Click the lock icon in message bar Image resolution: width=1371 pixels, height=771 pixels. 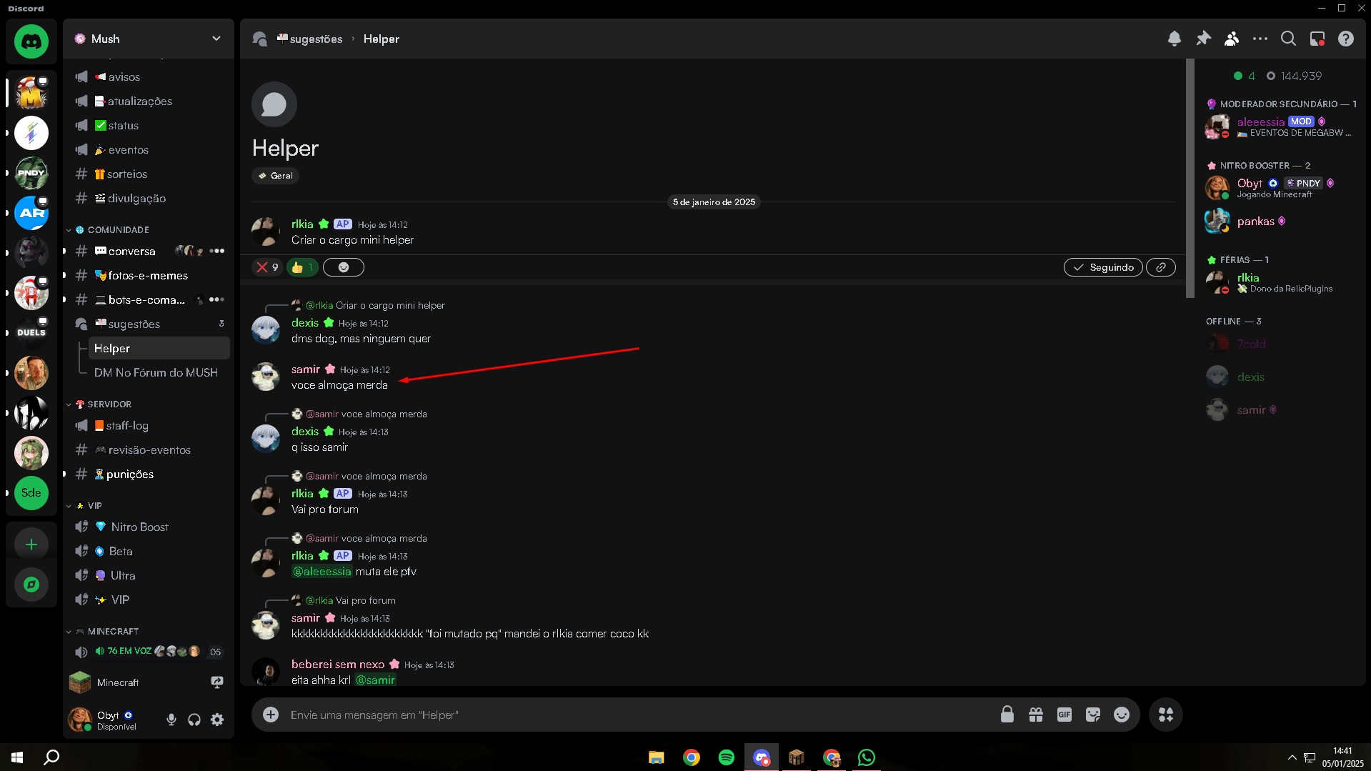1007,715
